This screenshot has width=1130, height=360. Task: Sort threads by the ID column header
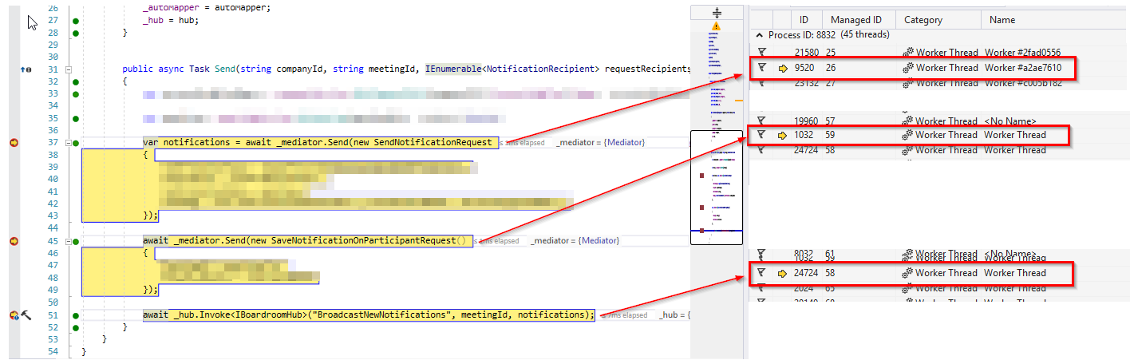pos(804,20)
